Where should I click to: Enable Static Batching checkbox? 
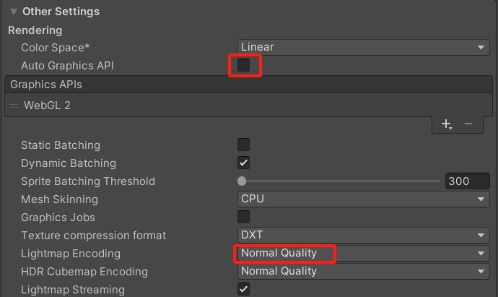point(244,145)
